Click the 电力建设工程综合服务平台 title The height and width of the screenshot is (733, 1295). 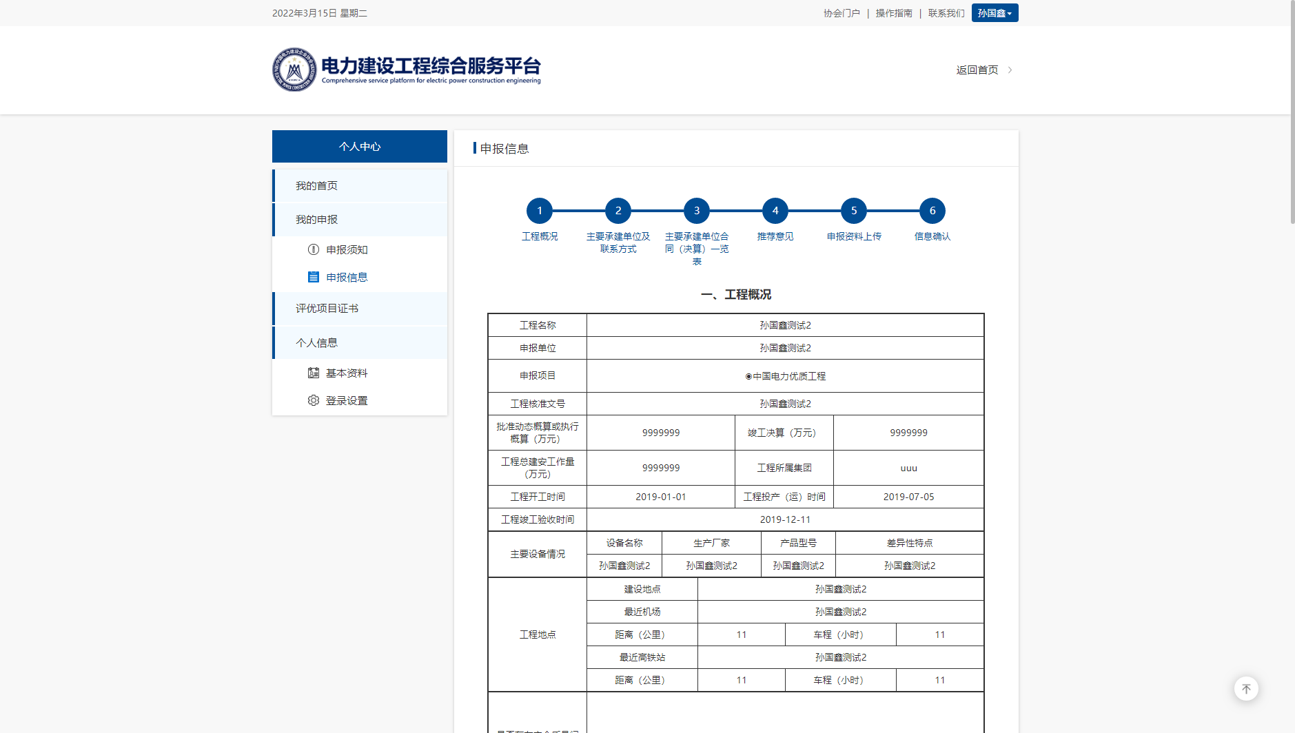[x=431, y=65]
